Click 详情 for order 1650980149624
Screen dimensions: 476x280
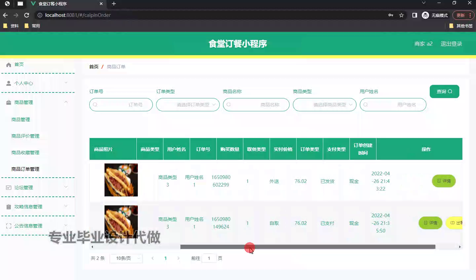(430, 223)
